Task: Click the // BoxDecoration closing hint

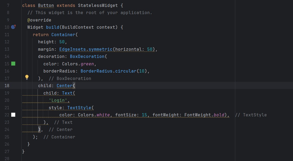Action: pos(70,79)
